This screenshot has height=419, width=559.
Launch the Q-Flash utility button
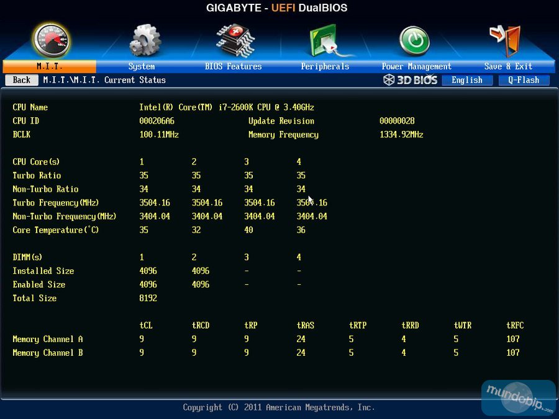pos(524,80)
